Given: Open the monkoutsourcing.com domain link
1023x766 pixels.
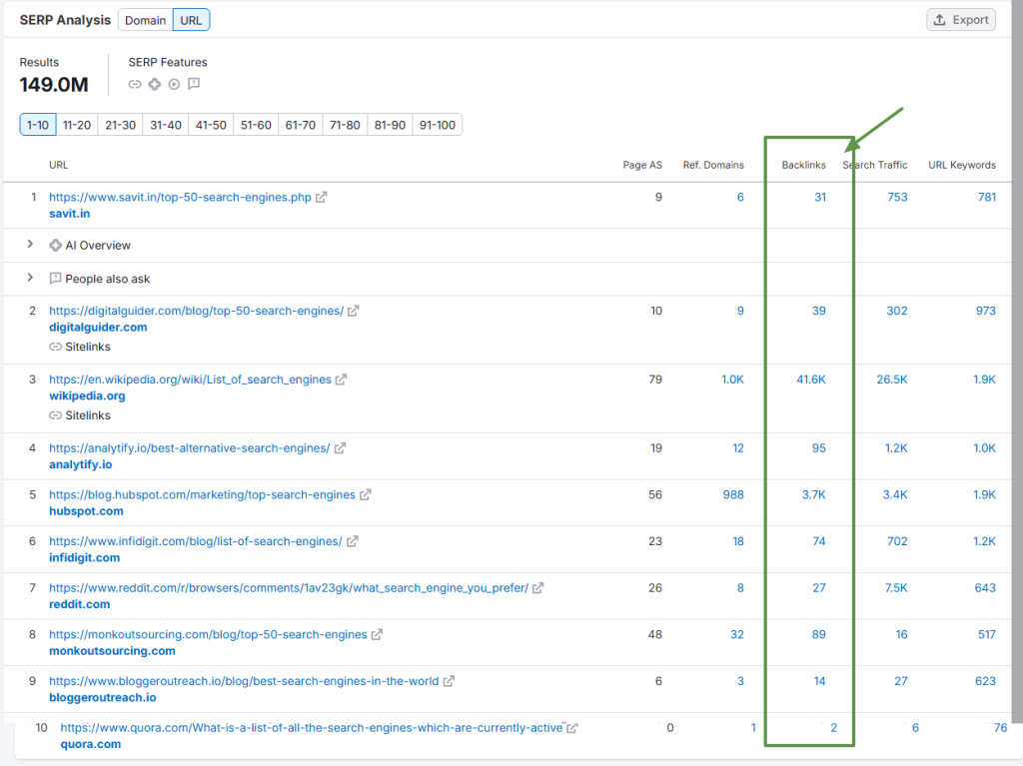Looking at the screenshot, I should pyautogui.click(x=112, y=651).
